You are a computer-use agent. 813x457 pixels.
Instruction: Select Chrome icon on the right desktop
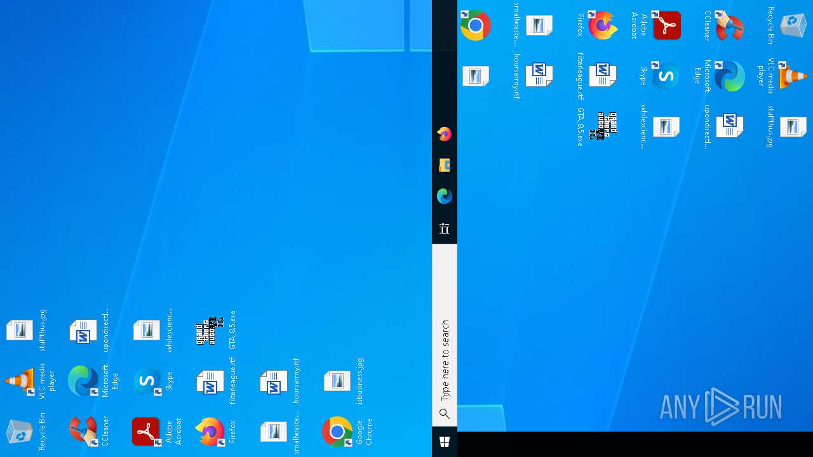tap(475, 25)
